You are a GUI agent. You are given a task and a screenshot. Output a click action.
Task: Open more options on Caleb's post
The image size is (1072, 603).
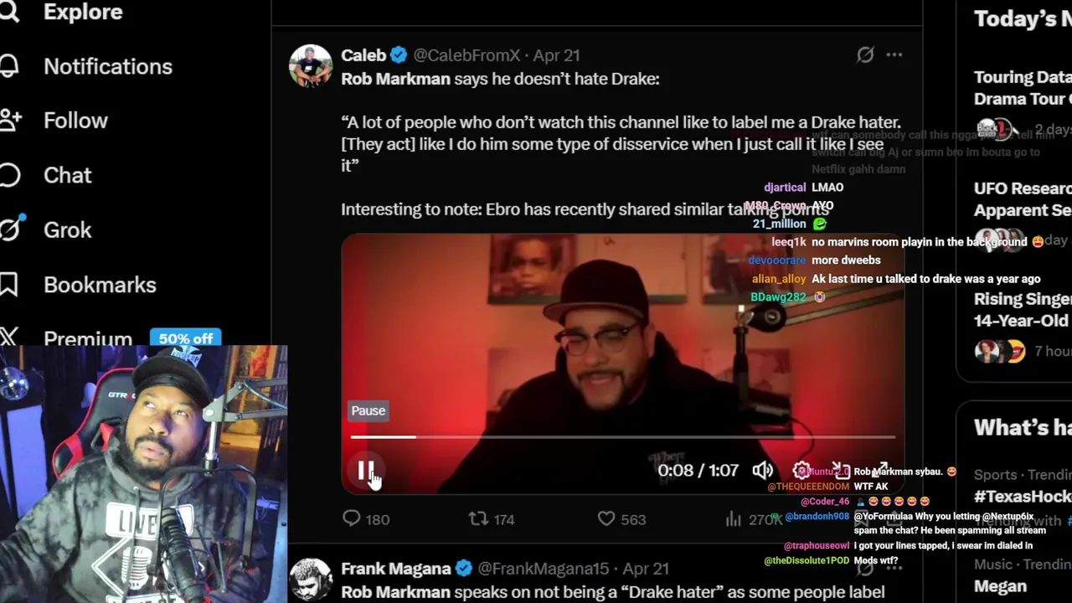pos(894,55)
